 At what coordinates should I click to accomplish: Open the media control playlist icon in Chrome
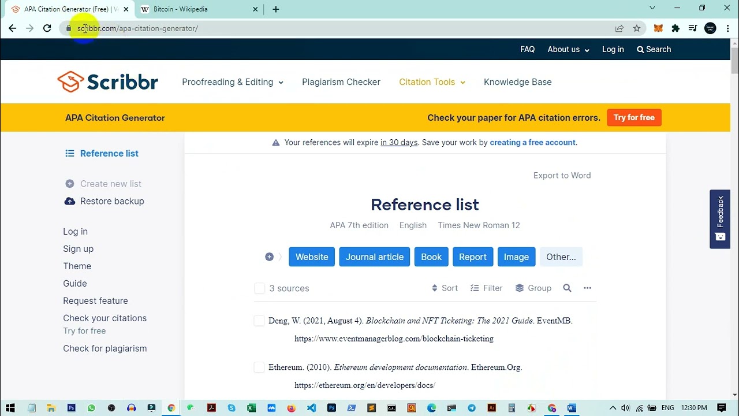(693, 28)
